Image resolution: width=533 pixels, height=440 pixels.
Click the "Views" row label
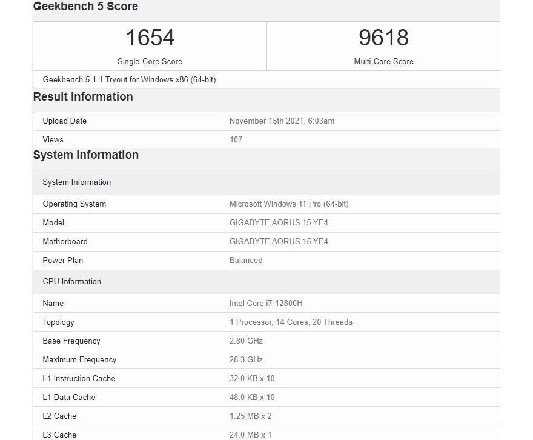coord(53,140)
